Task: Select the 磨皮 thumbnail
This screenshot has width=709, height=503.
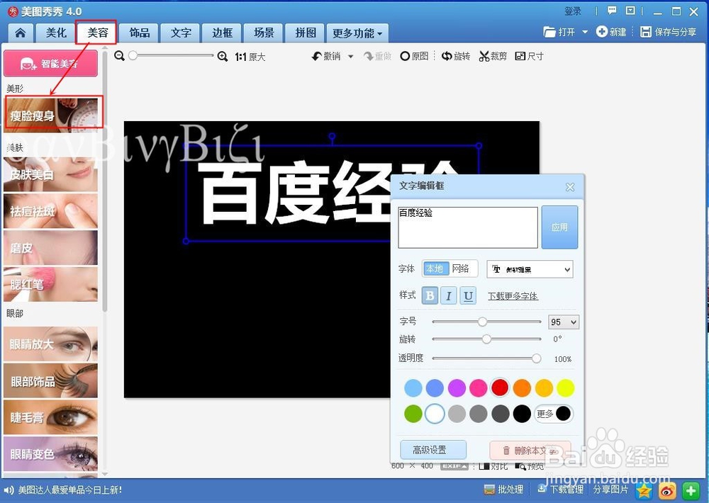Action: pyautogui.click(x=50, y=248)
